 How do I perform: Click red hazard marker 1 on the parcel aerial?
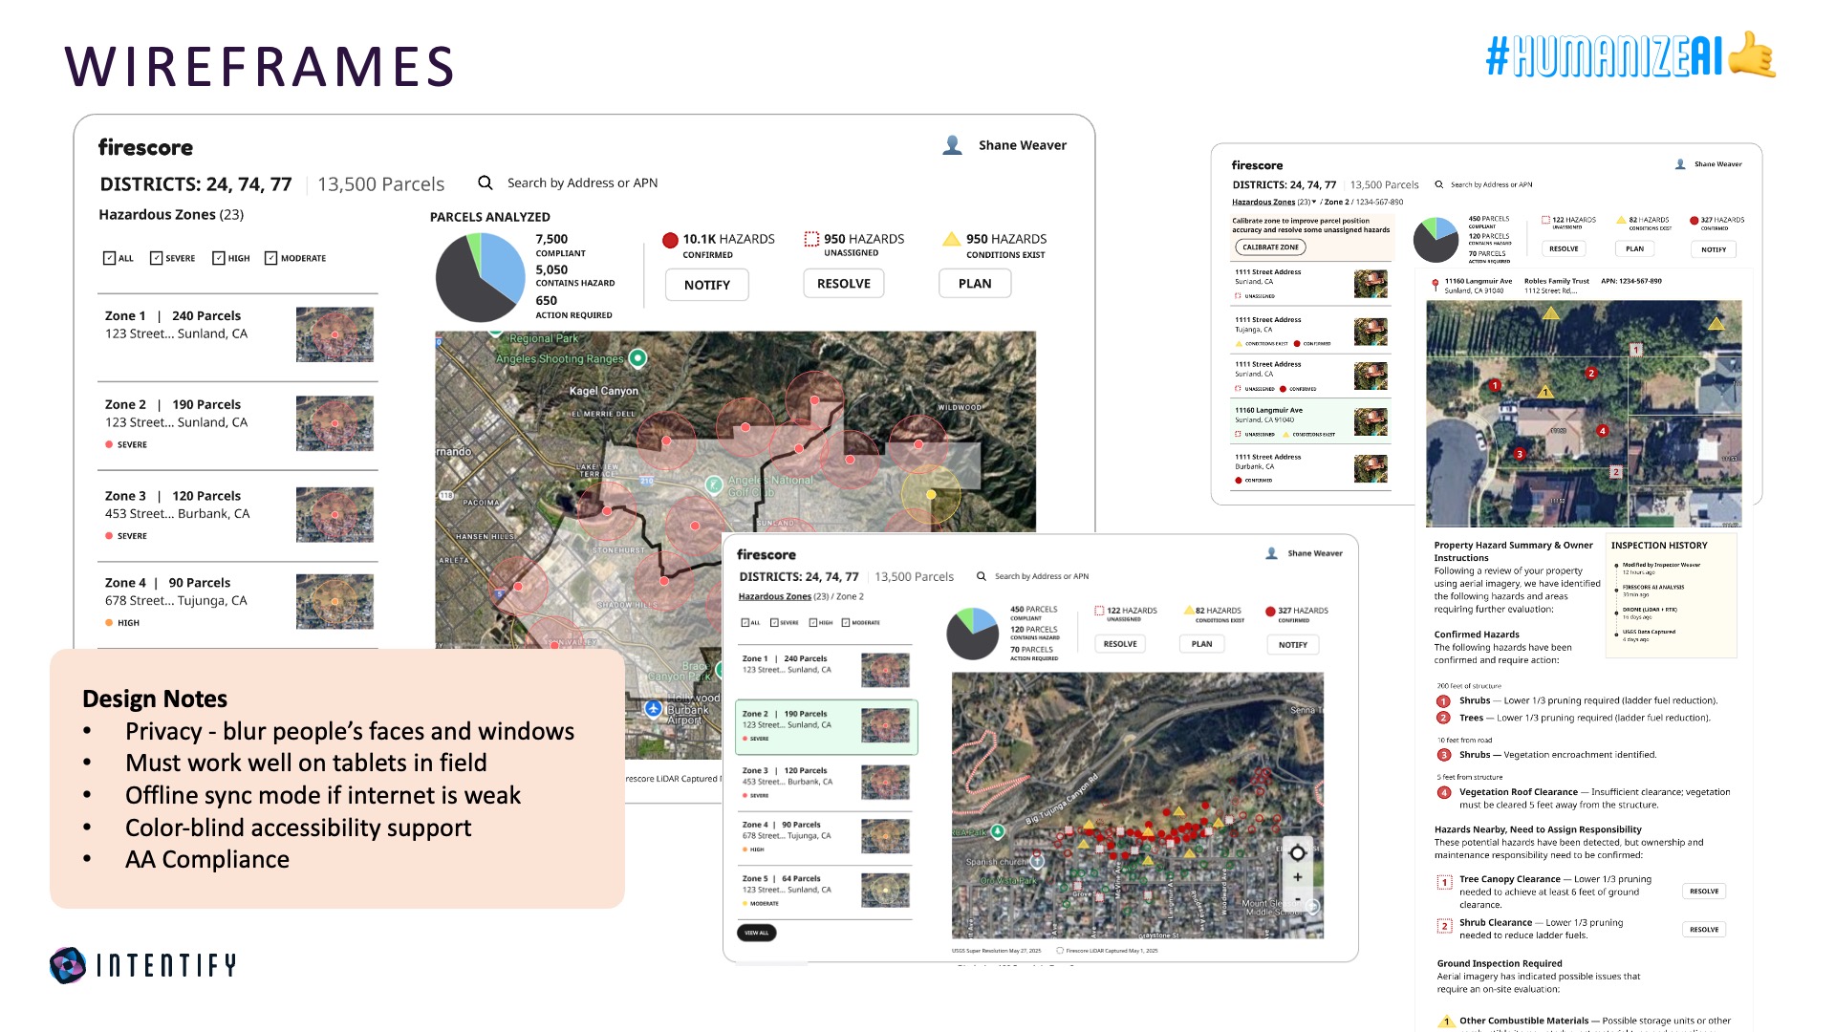point(1495,385)
